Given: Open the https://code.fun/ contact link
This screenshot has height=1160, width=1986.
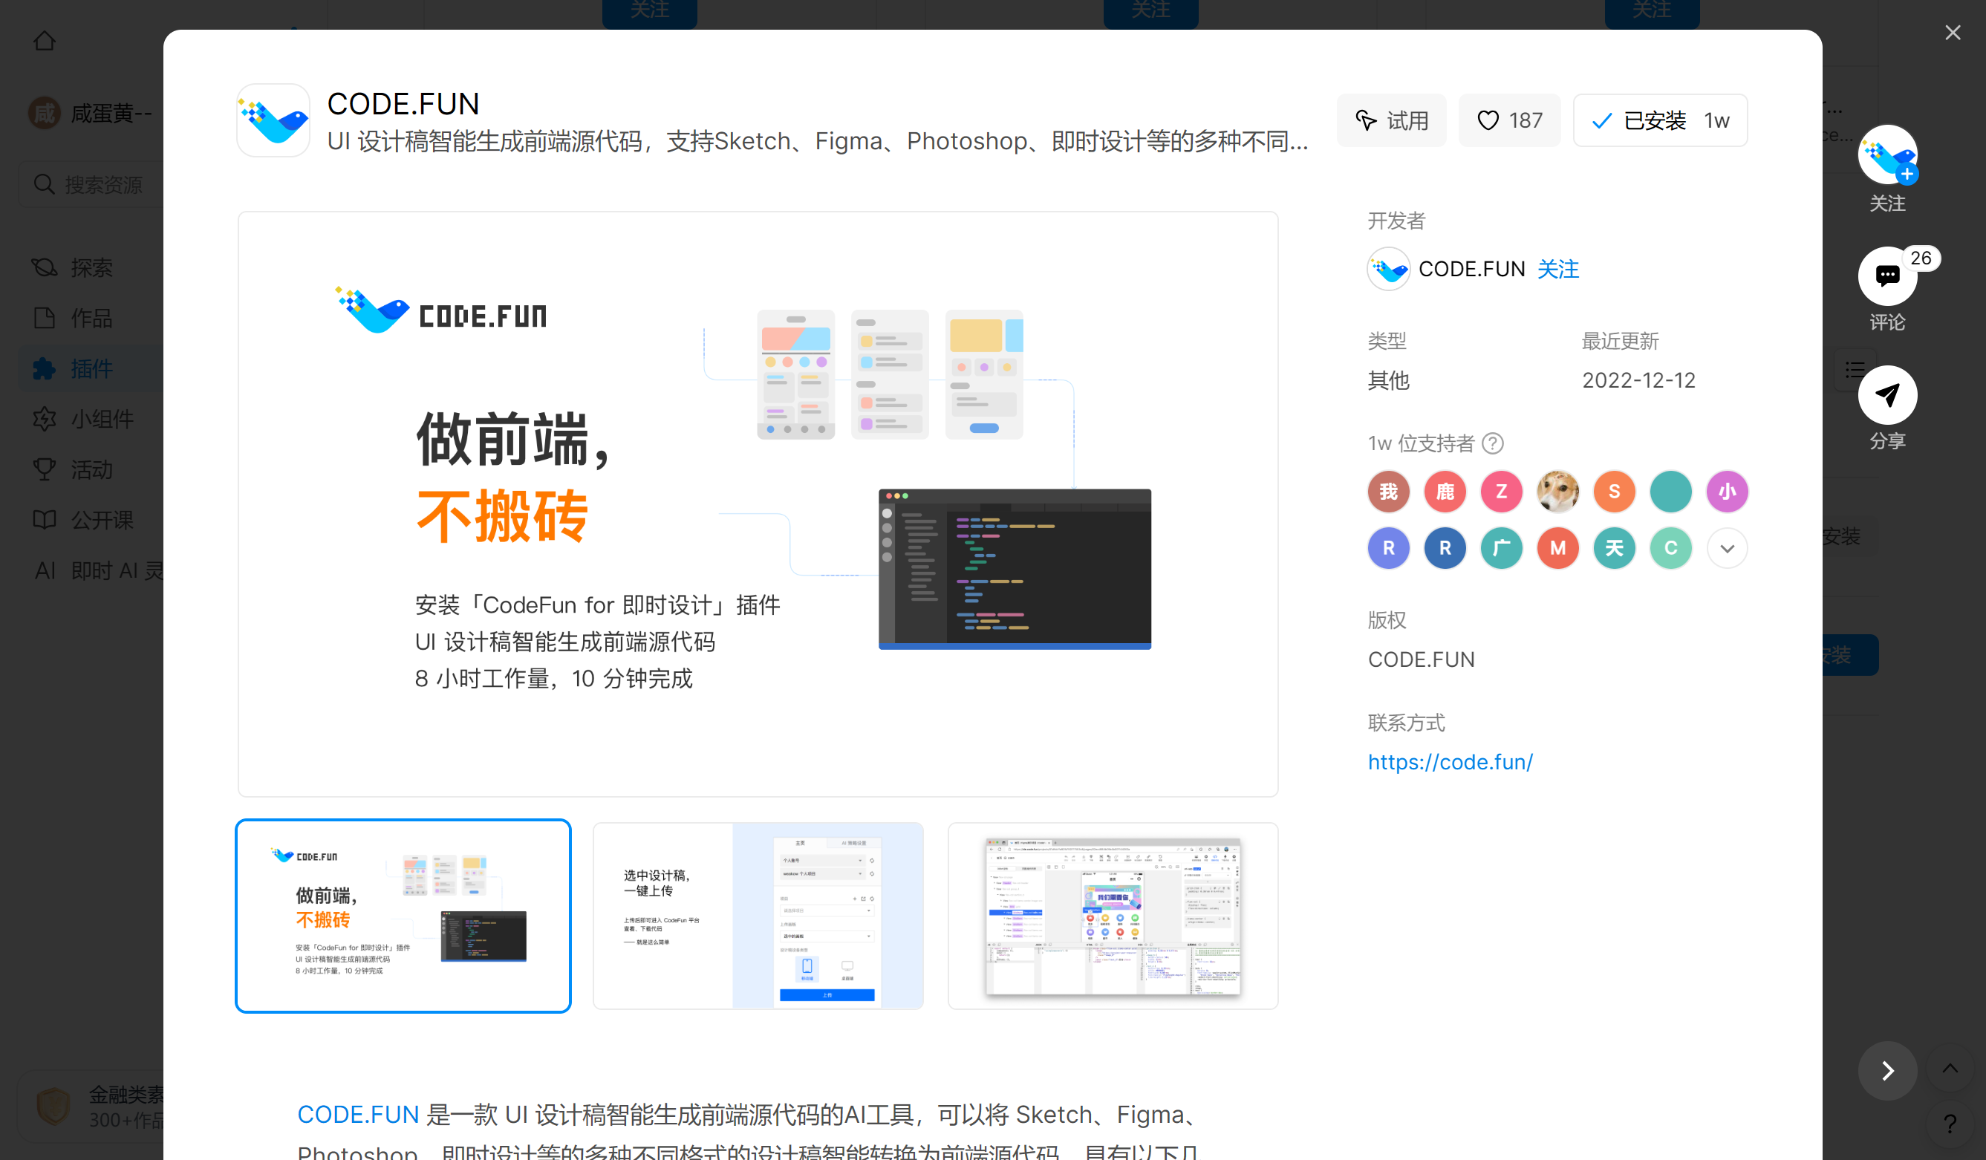Looking at the screenshot, I should pyautogui.click(x=1450, y=761).
